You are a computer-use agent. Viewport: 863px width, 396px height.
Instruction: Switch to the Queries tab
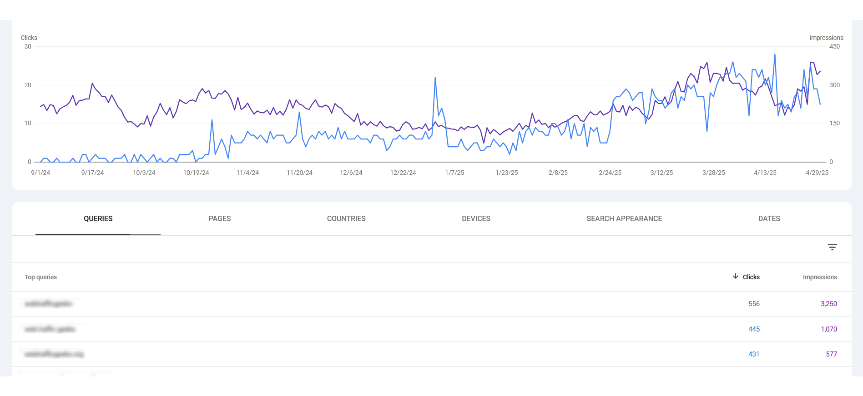coord(98,219)
